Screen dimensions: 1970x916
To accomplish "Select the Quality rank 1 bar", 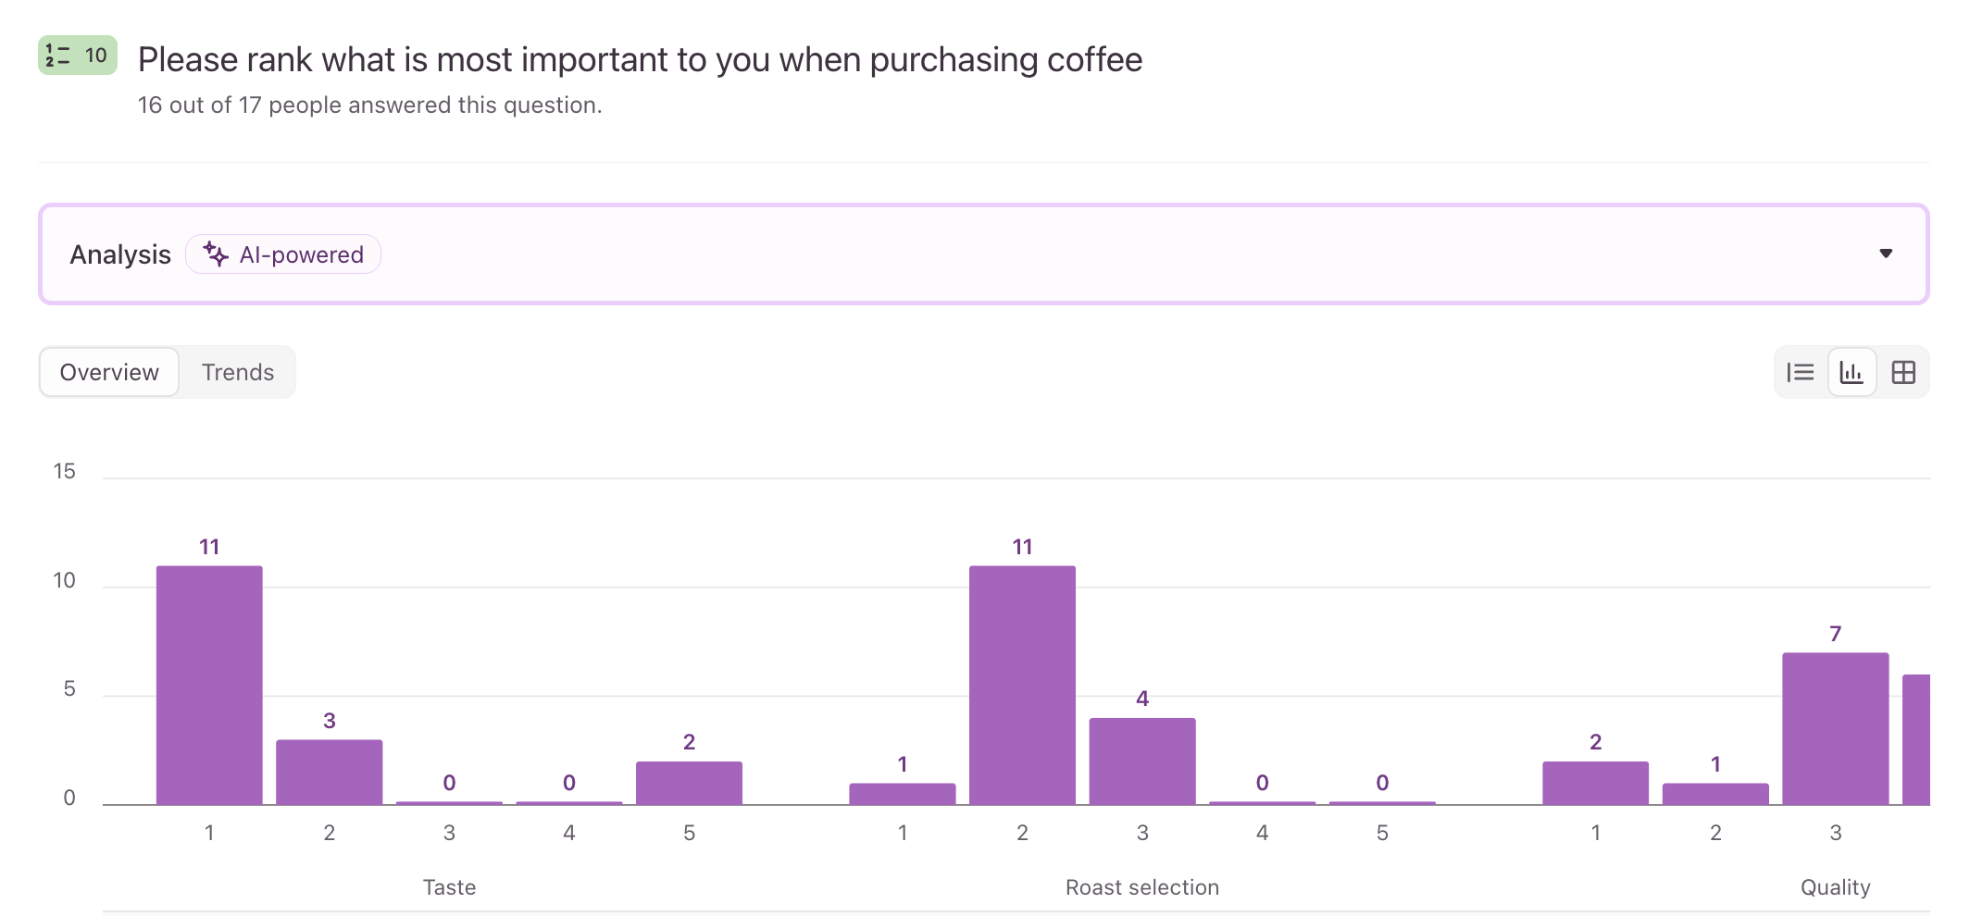I will [x=1596, y=783].
